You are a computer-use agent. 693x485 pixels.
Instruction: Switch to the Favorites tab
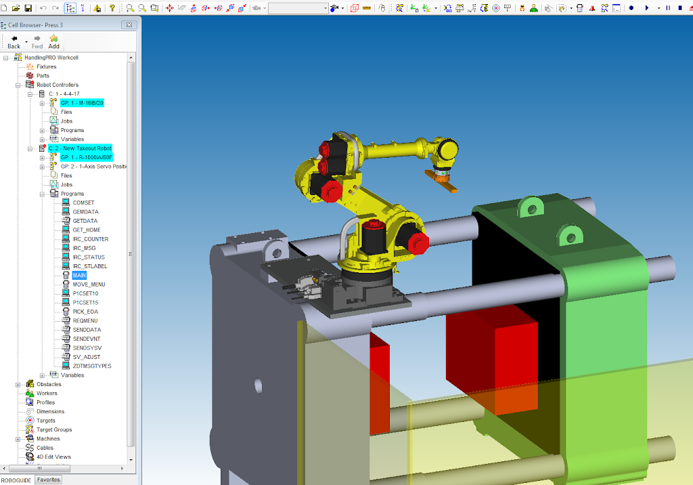tap(49, 480)
